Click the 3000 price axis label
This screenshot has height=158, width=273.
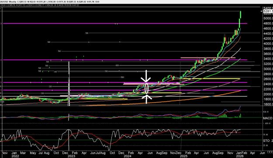pos(268,69)
